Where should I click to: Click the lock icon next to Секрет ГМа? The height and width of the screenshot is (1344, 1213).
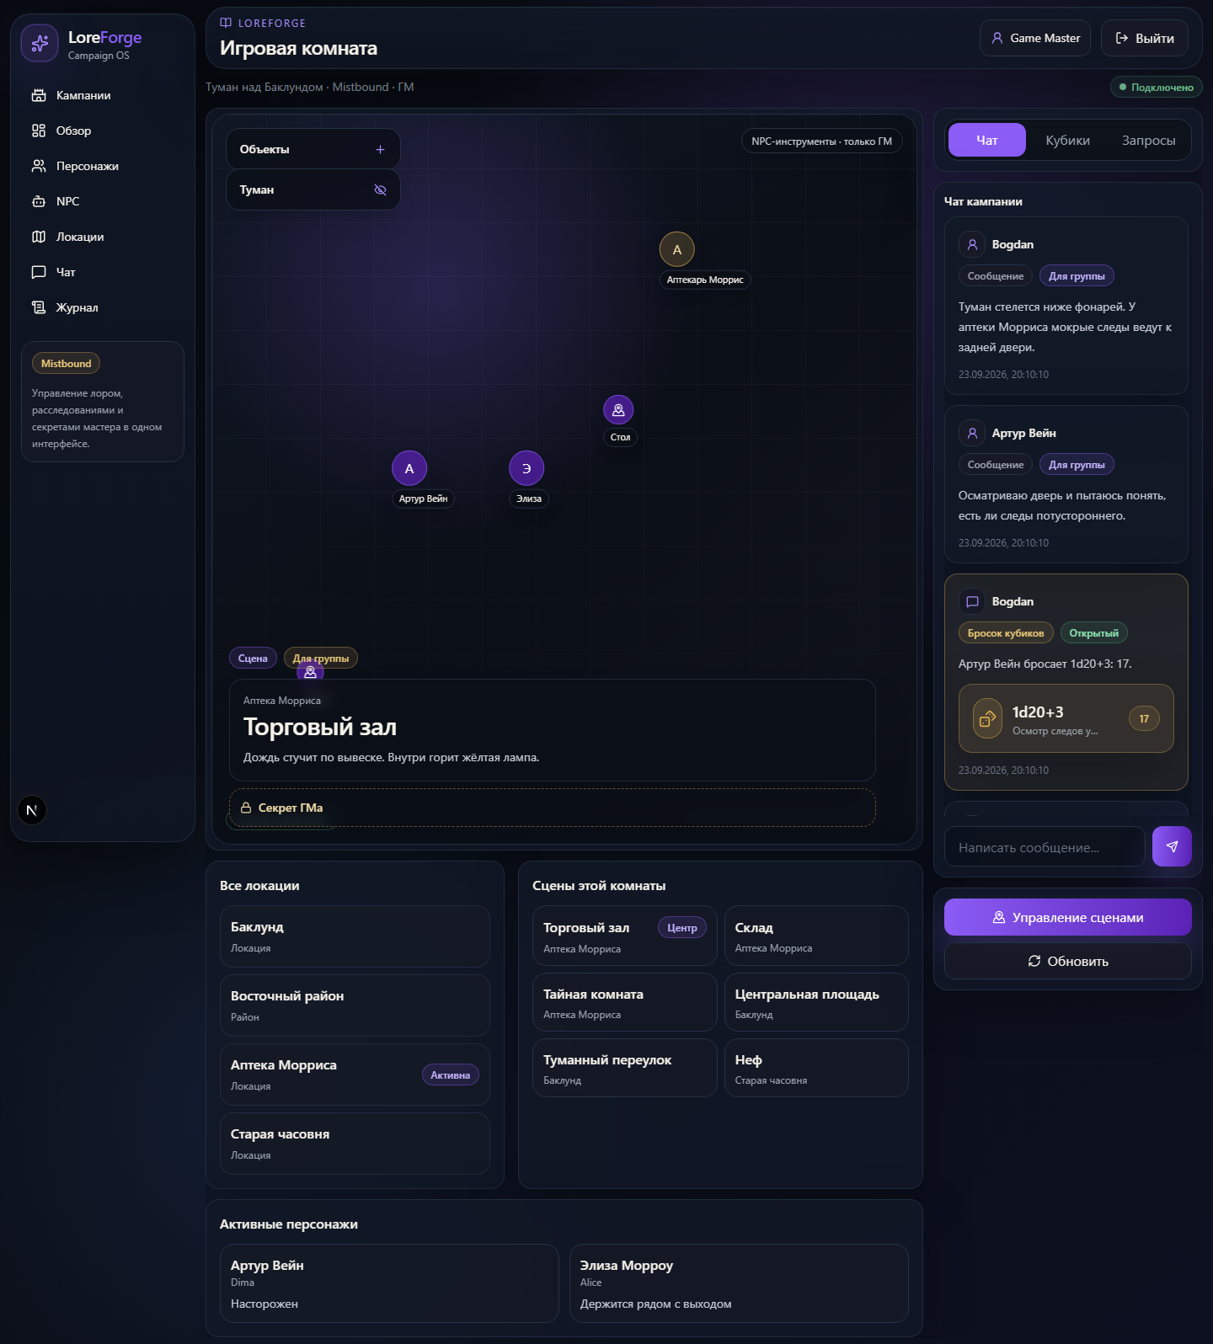pos(246,808)
